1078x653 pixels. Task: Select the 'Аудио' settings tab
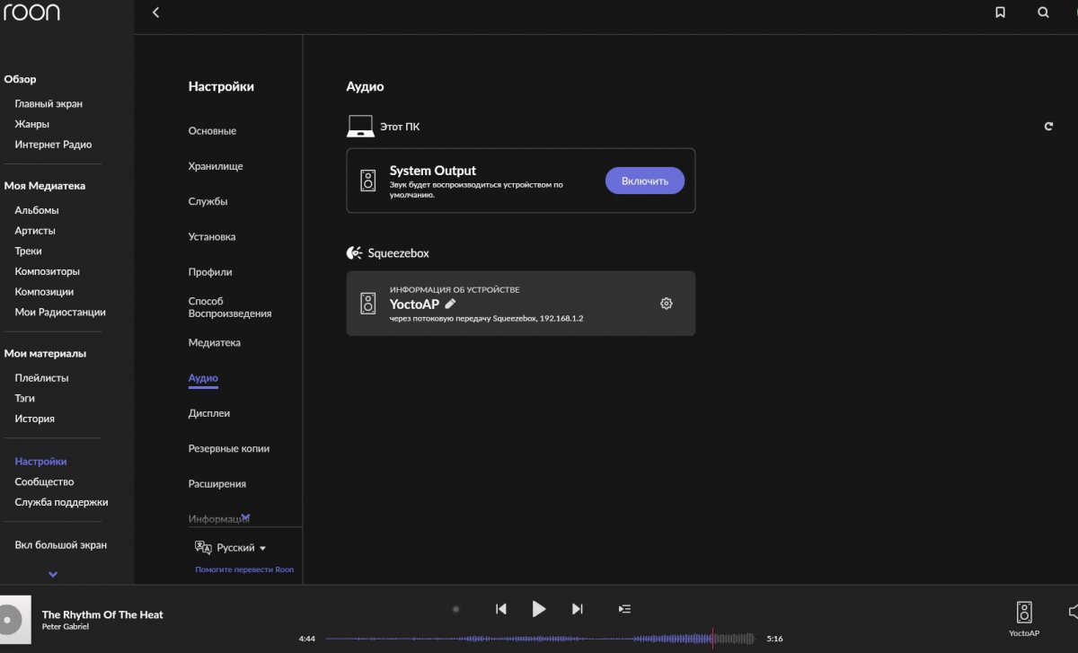pyautogui.click(x=203, y=378)
